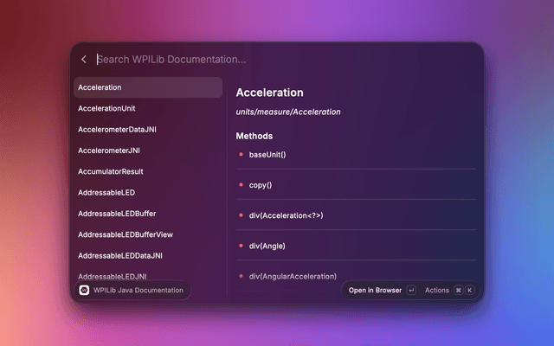Open the AddressableLEDBufferView entry
This screenshot has height=346, width=554.
148,234
